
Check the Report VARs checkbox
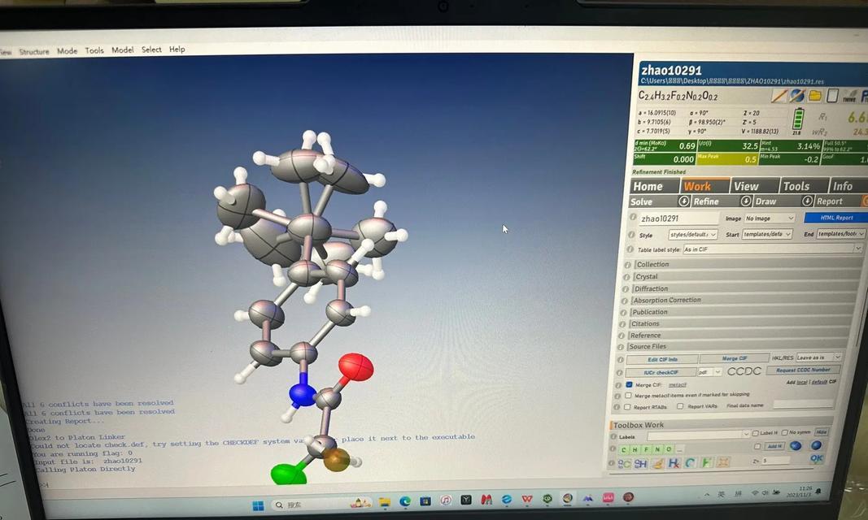[x=680, y=406]
